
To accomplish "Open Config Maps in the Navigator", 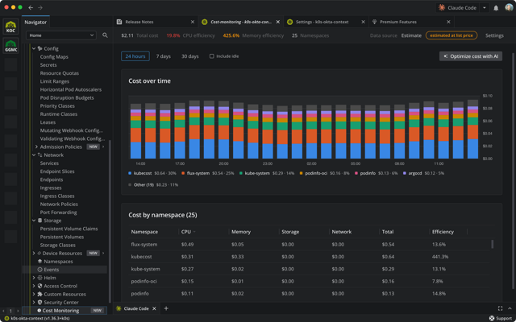I will (x=54, y=57).
